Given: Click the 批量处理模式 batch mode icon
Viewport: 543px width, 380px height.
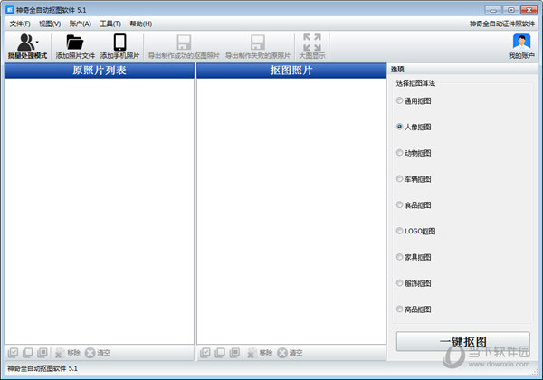Looking at the screenshot, I should click(x=25, y=43).
